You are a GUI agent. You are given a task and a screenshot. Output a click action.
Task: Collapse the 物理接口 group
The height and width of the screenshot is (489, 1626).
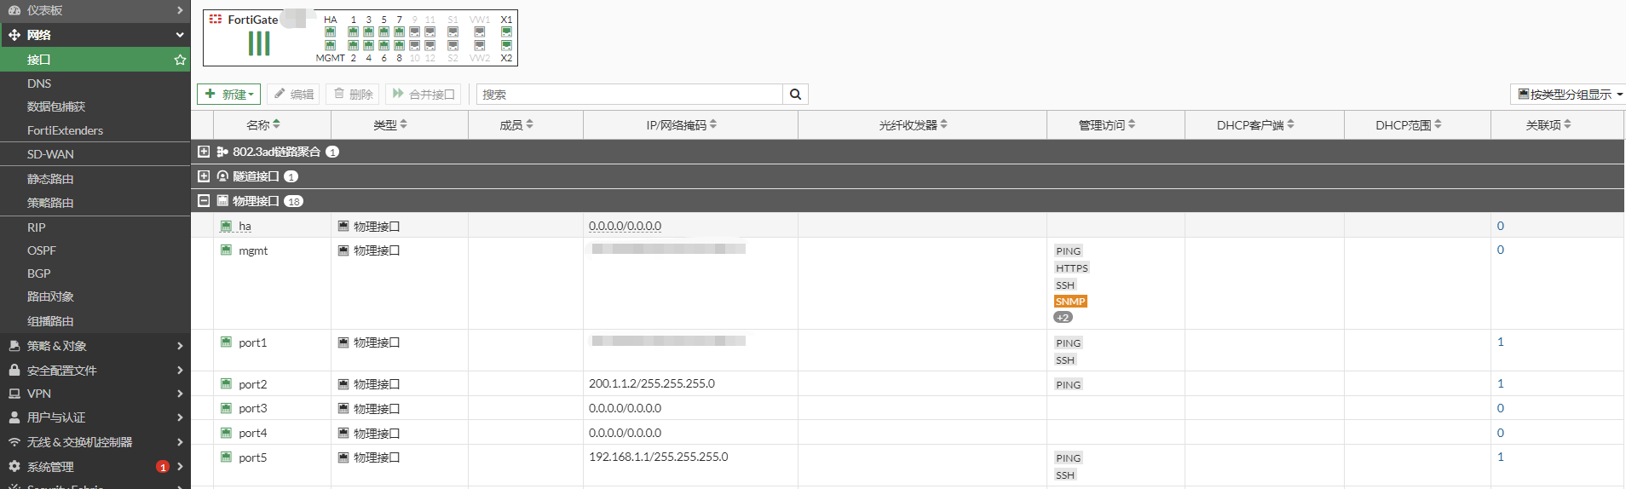[x=204, y=201]
